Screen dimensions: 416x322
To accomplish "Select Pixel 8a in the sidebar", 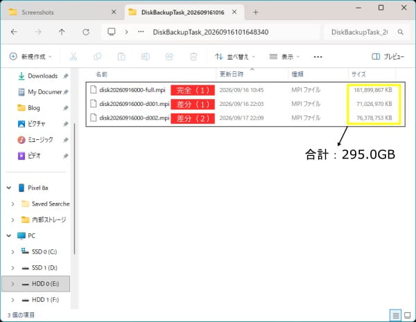I will tap(33, 188).
